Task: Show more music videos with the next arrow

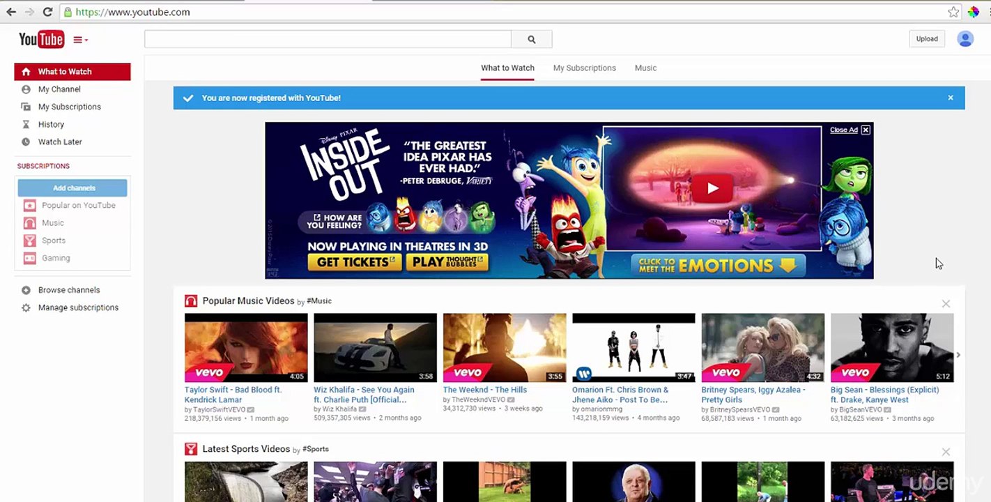Action: (x=958, y=355)
